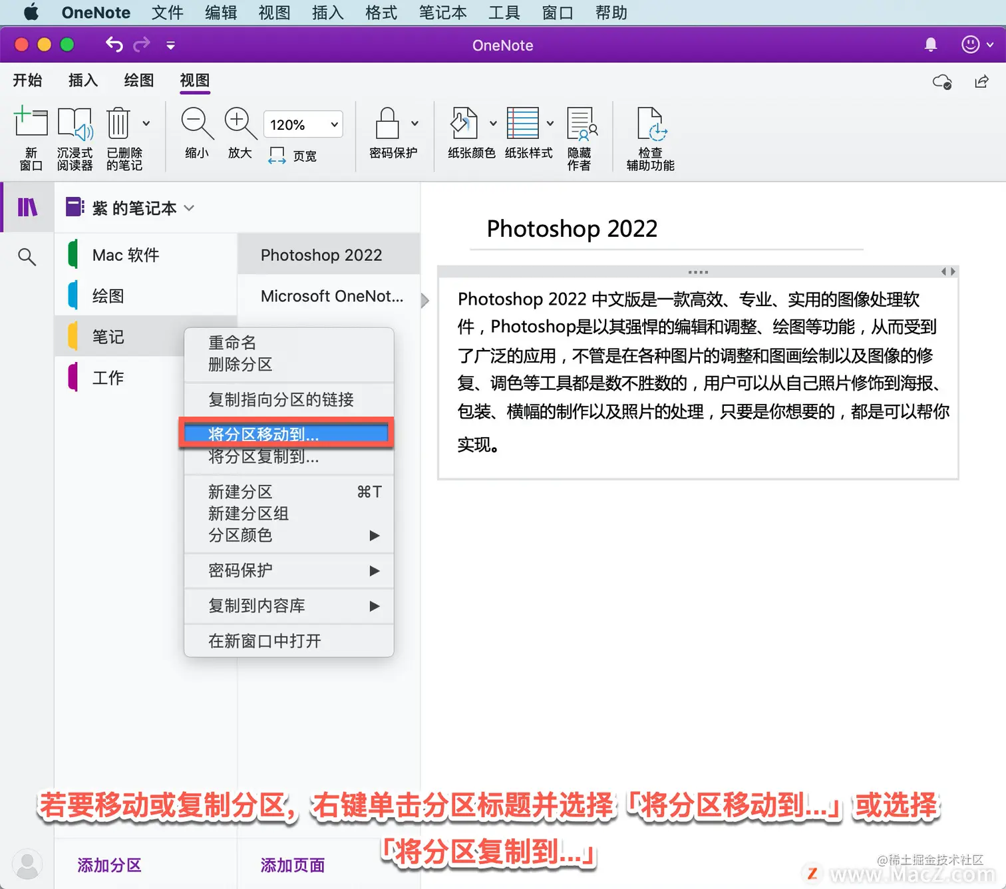Click the page list collapse arrow
Screen dimensions: 1006x889
pyautogui.click(x=425, y=300)
